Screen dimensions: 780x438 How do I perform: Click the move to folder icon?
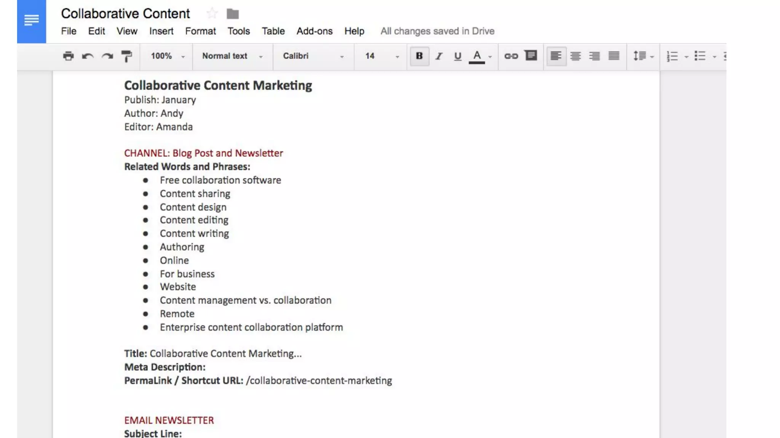pos(232,14)
